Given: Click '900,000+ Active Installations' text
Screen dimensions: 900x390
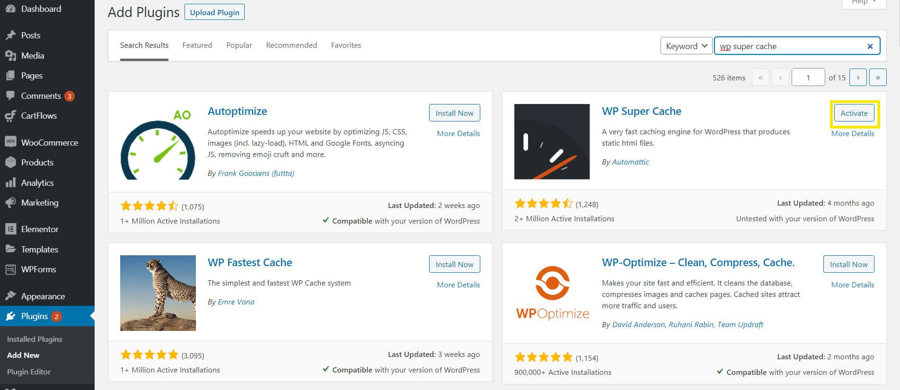Looking at the screenshot, I should pos(563,373).
